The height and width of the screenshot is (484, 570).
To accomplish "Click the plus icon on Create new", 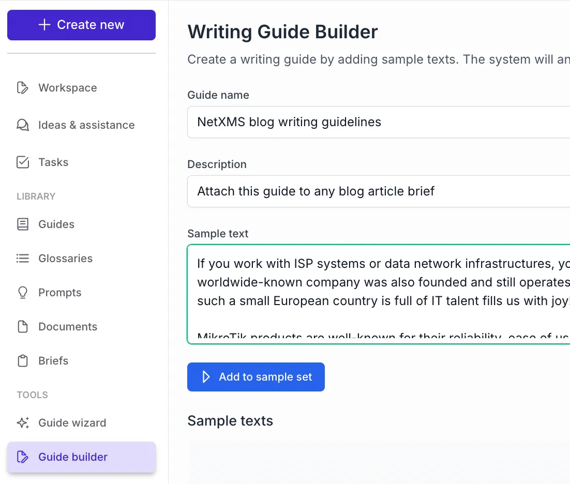I will [44, 24].
